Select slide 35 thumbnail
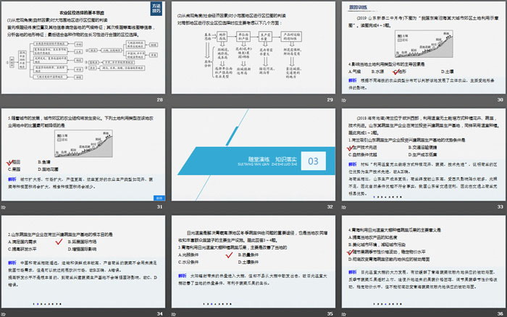The image size is (507, 317). pos(253,261)
